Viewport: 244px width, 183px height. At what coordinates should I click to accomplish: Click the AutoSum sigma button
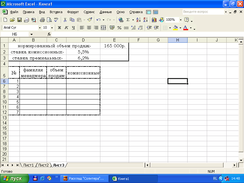[128, 20]
